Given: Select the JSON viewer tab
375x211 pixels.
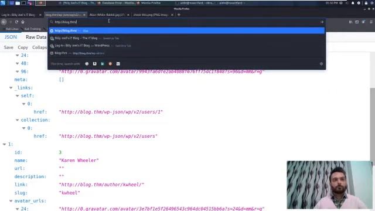Looking at the screenshot, I should click(11, 37).
